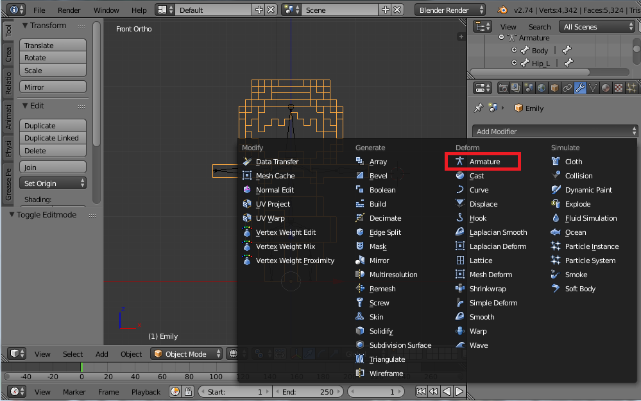Open the Outliner editor type selector
The height and width of the screenshot is (401, 641).
coord(482,26)
